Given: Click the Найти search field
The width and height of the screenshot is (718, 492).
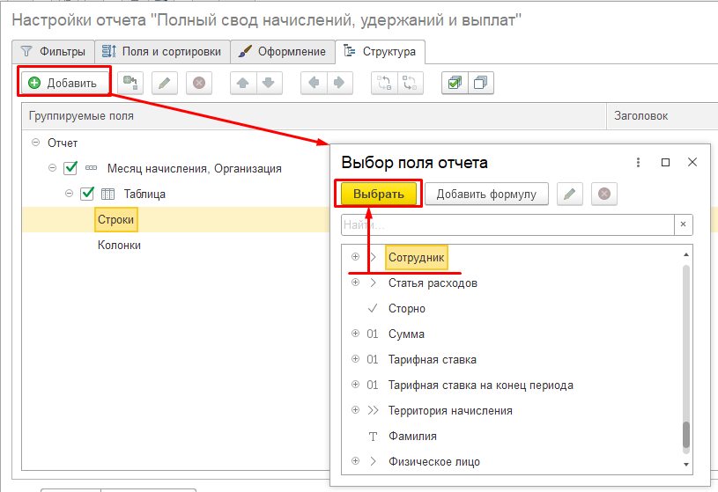Looking at the screenshot, I should point(507,225).
